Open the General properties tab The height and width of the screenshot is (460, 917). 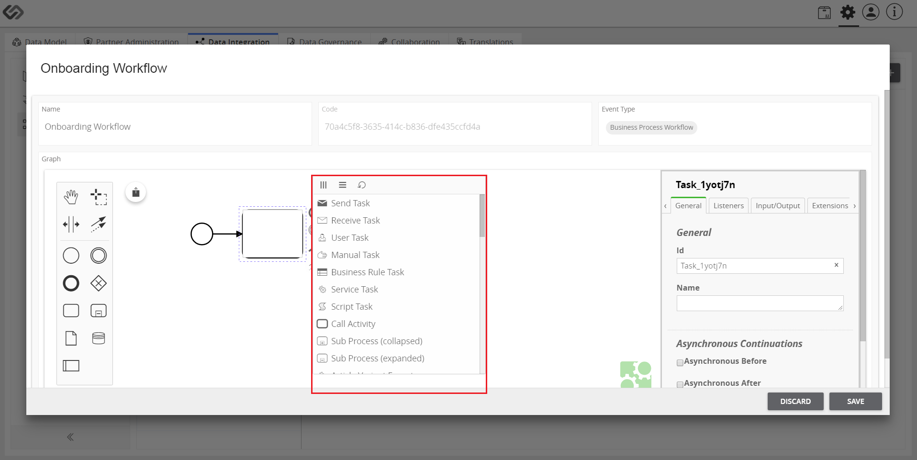tap(688, 205)
